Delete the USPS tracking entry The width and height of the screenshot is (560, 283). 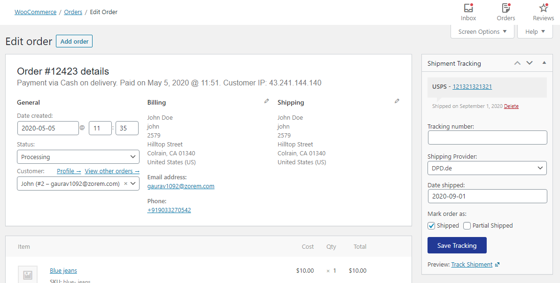pyautogui.click(x=511, y=107)
